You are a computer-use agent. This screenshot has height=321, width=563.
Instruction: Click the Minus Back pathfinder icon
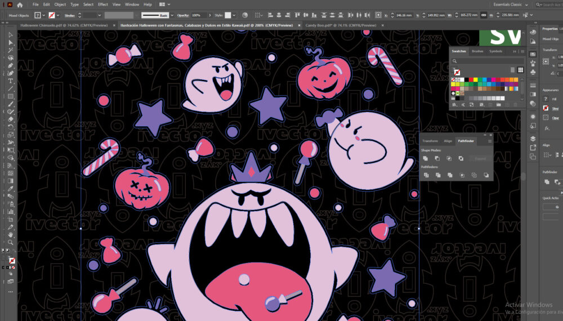[x=486, y=175]
